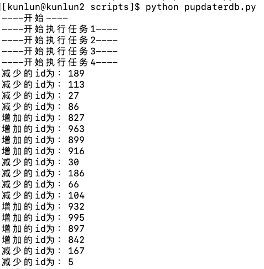This screenshot has width=264, height=269.
Task: Click the number 842 in output
Action: click(76, 240)
